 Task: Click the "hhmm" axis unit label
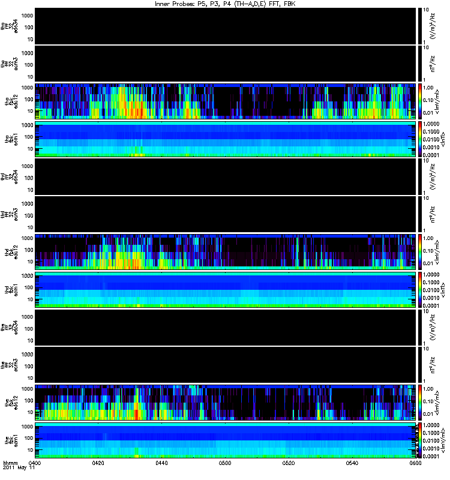10,463
